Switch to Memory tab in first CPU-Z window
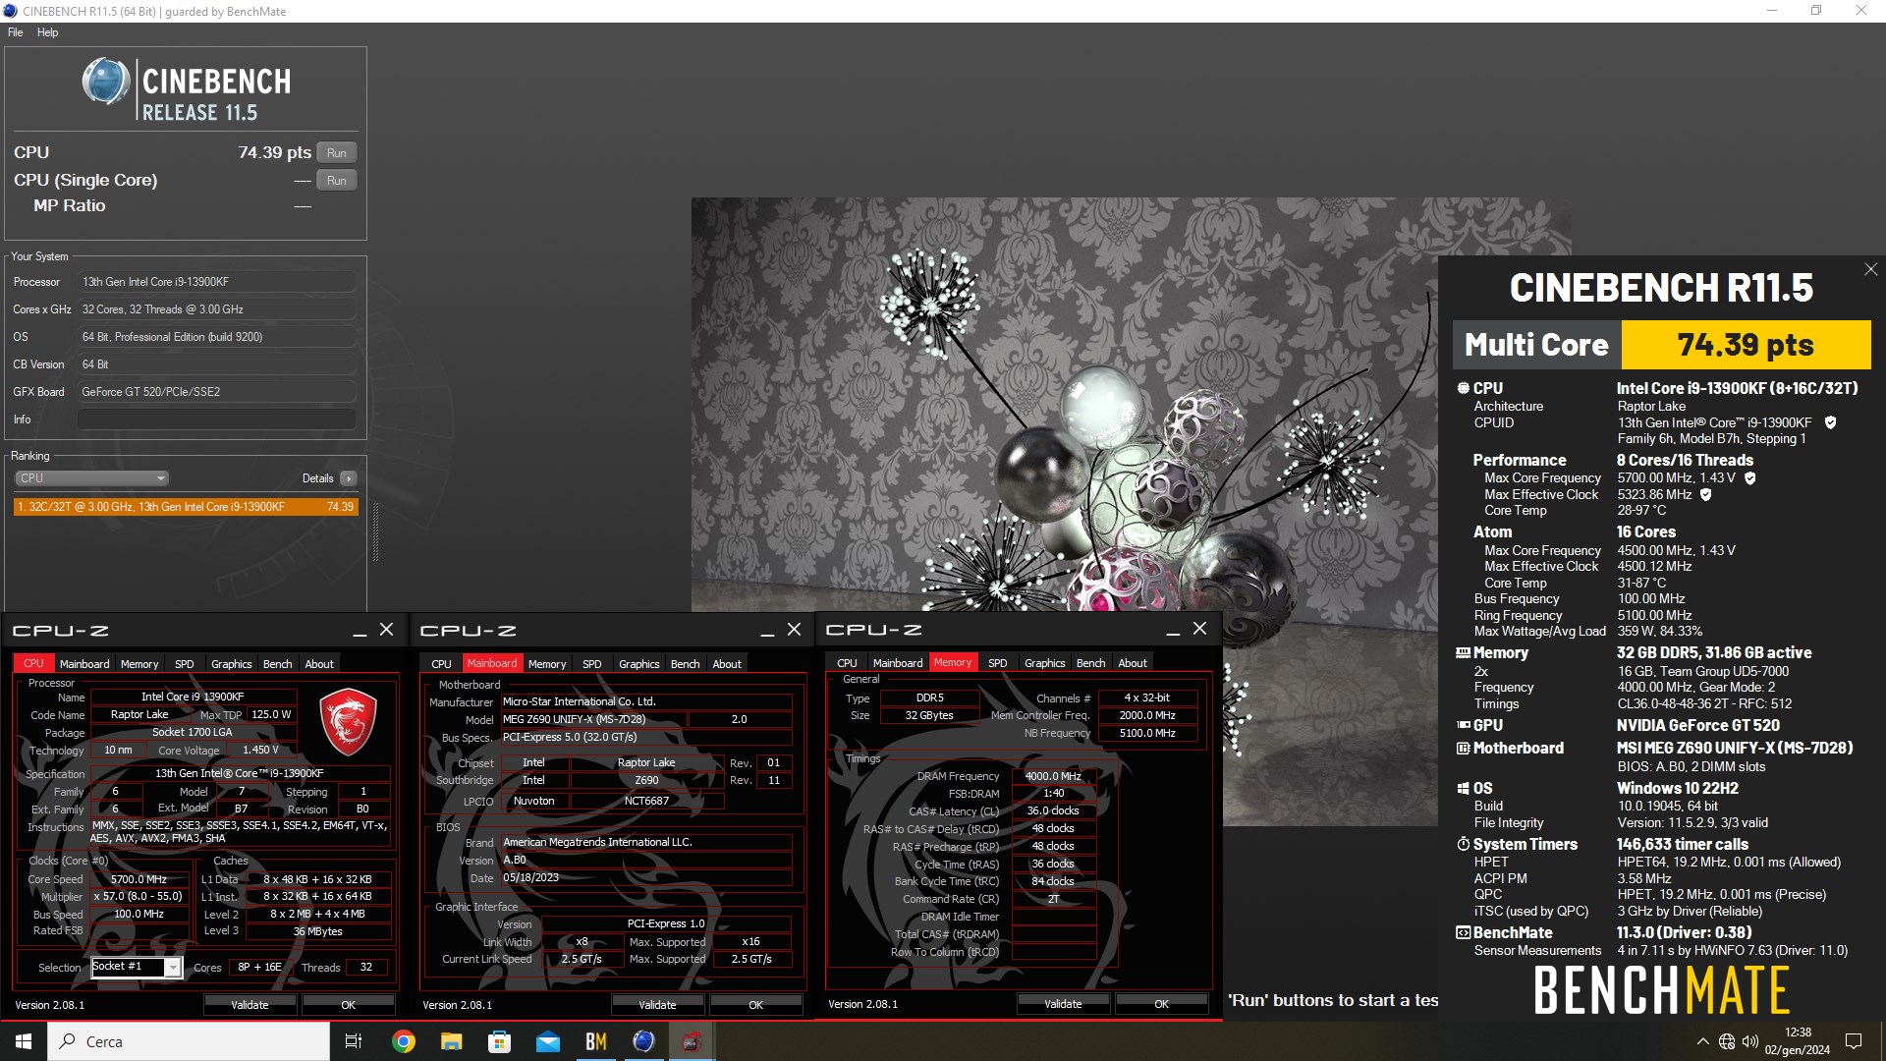 (139, 664)
